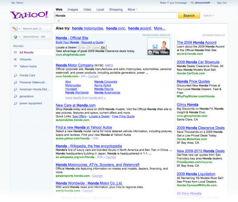Expand the search assist arrow below search box
238x202 pixels.
(59, 21)
